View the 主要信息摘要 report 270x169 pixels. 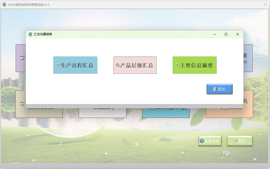pos(195,65)
